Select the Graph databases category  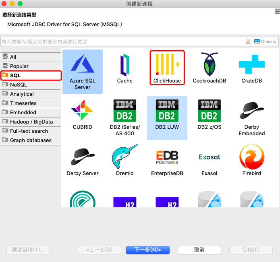point(31,140)
